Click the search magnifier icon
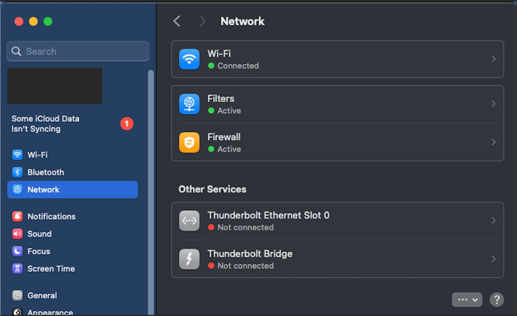This screenshot has width=517, height=316. [x=16, y=51]
